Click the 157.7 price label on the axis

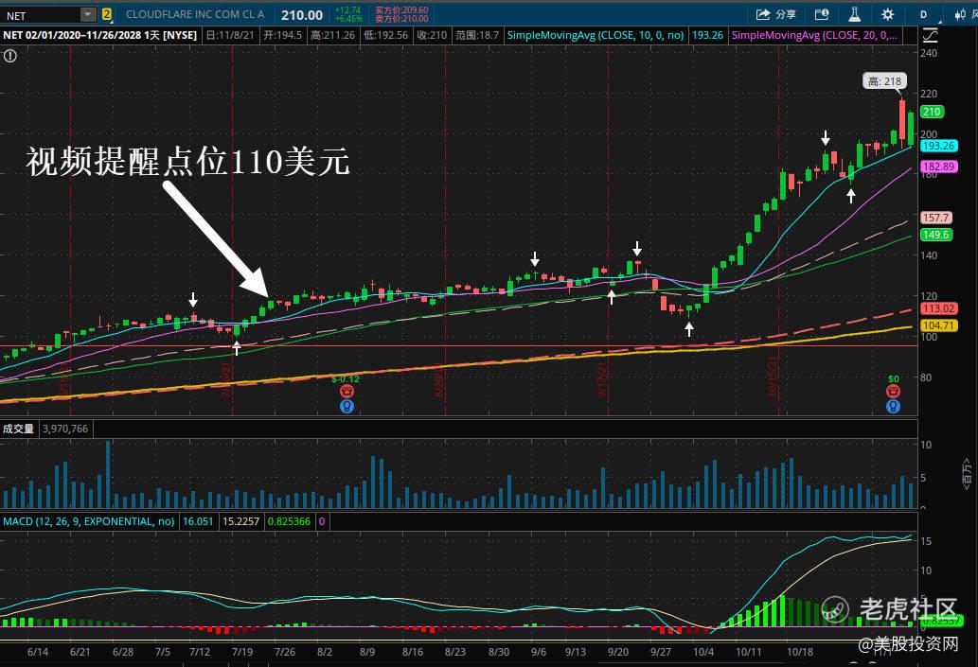point(936,218)
